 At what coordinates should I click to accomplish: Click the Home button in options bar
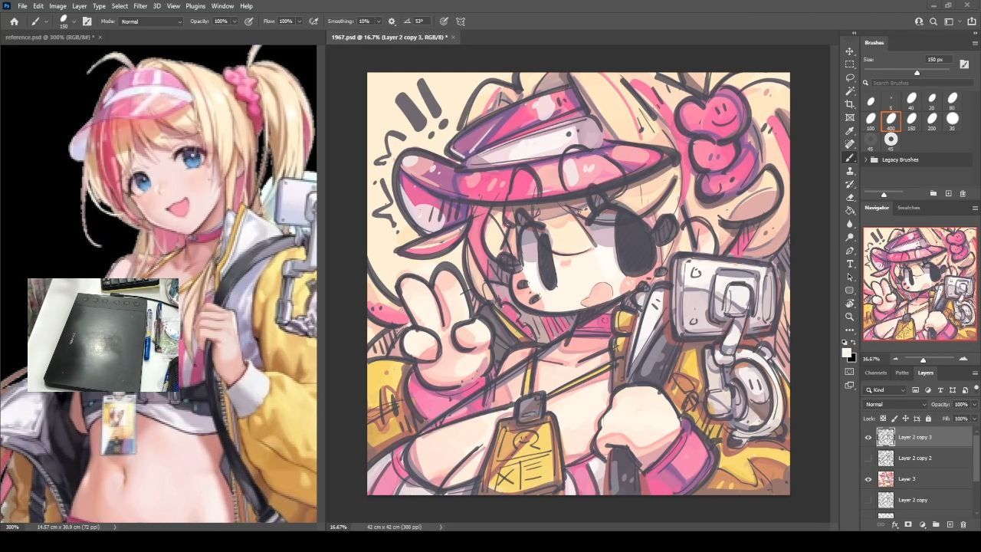pyautogui.click(x=14, y=21)
